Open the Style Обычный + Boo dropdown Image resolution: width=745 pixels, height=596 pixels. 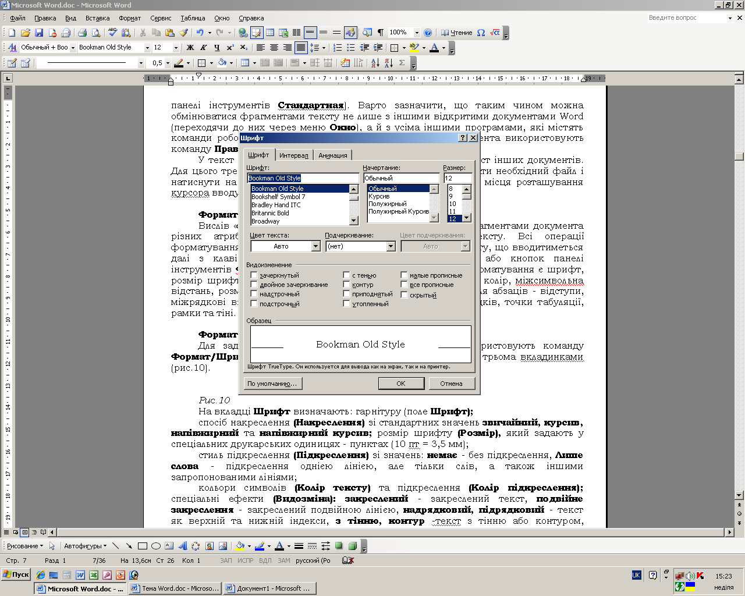coord(73,48)
